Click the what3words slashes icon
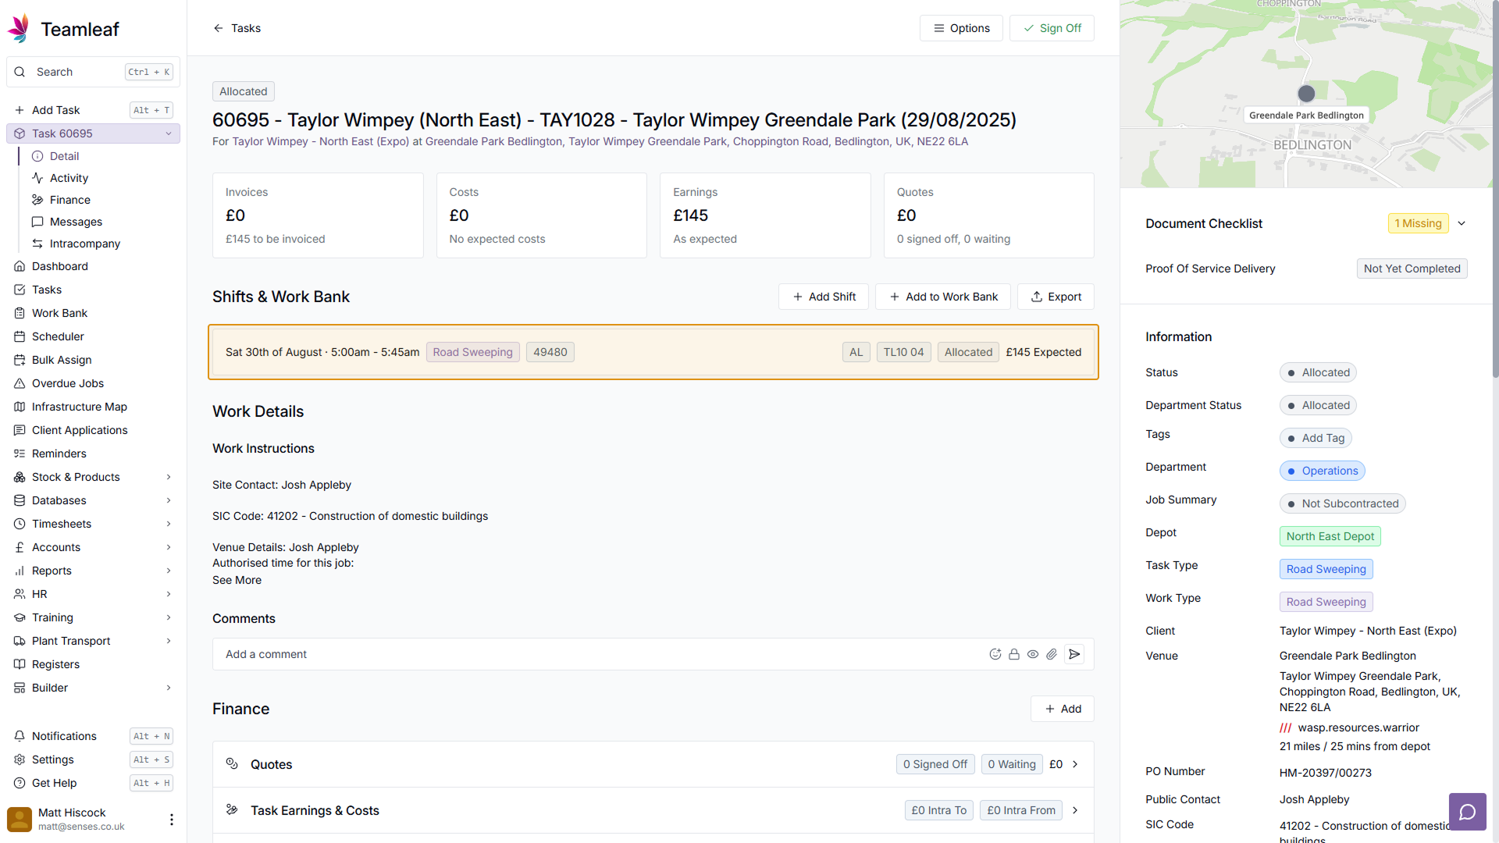This screenshot has width=1499, height=843. pyautogui.click(x=1285, y=728)
